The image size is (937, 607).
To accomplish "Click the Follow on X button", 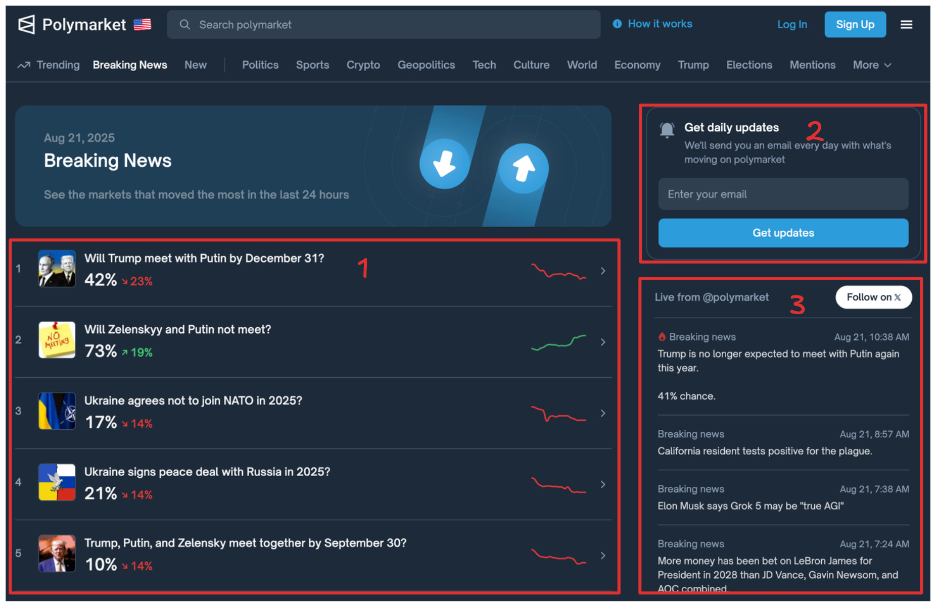I will 874,297.
